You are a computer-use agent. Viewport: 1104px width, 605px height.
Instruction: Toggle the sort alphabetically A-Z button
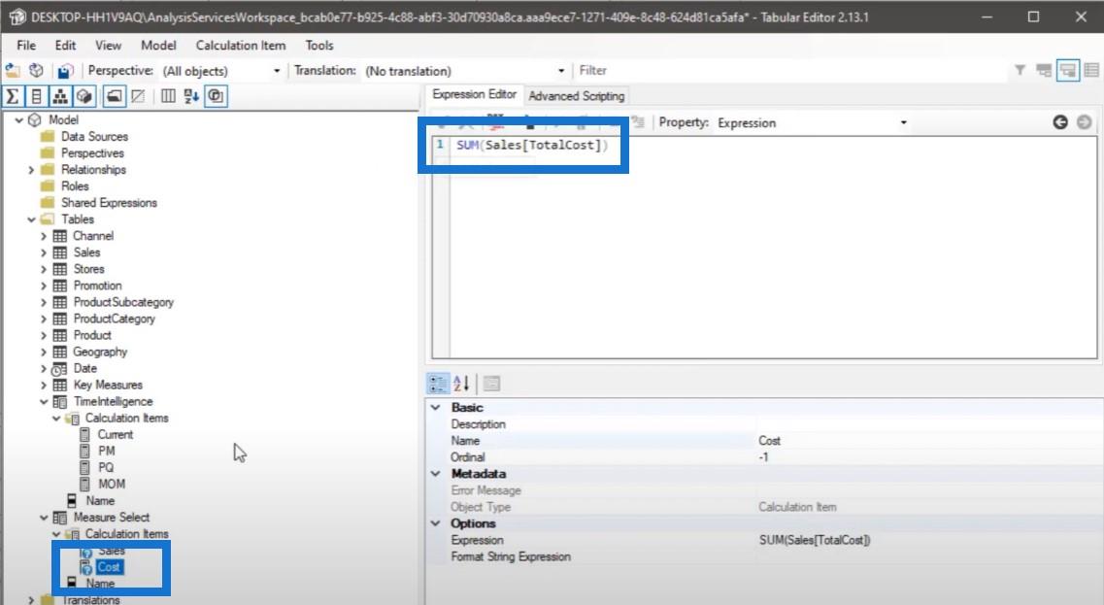pyautogui.click(x=191, y=96)
